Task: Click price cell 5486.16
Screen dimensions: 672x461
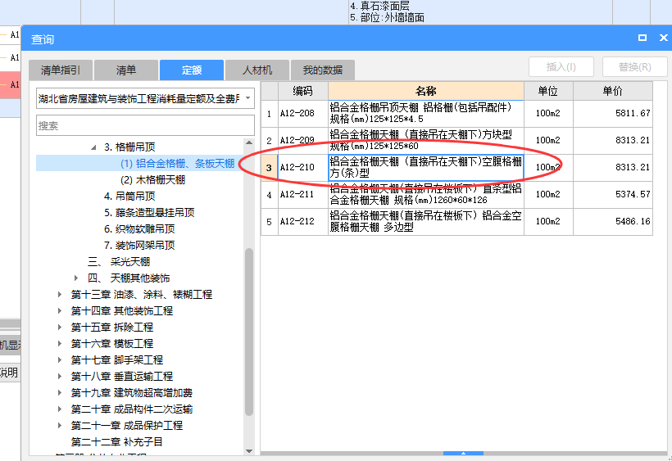Action: click(613, 221)
